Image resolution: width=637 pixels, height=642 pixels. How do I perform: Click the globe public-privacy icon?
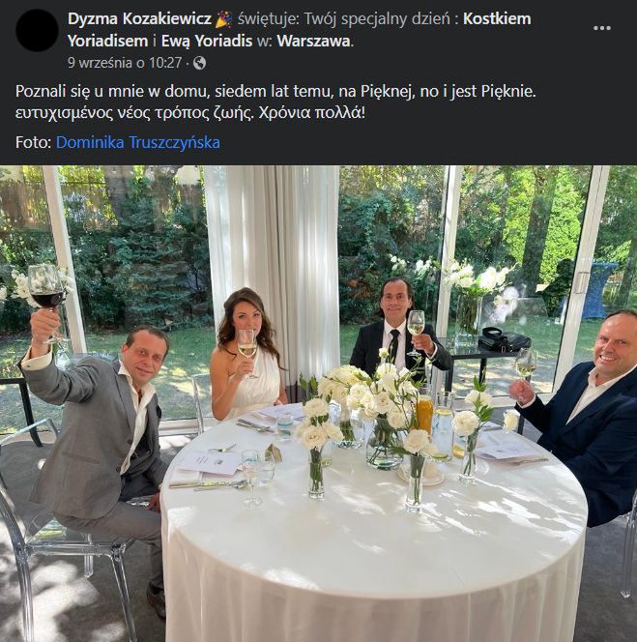click(x=200, y=62)
